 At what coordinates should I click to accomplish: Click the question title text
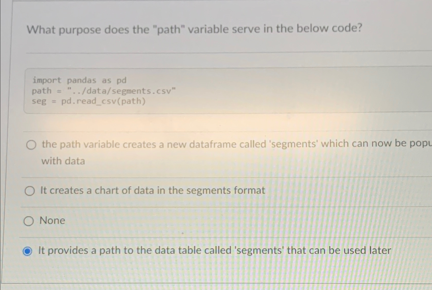coord(194,29)
